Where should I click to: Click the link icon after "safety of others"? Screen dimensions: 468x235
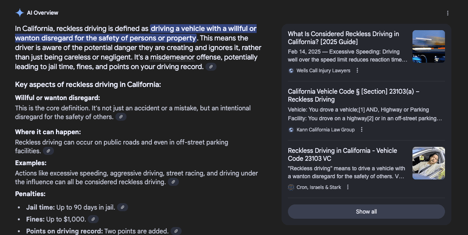[x=121, y=117]
